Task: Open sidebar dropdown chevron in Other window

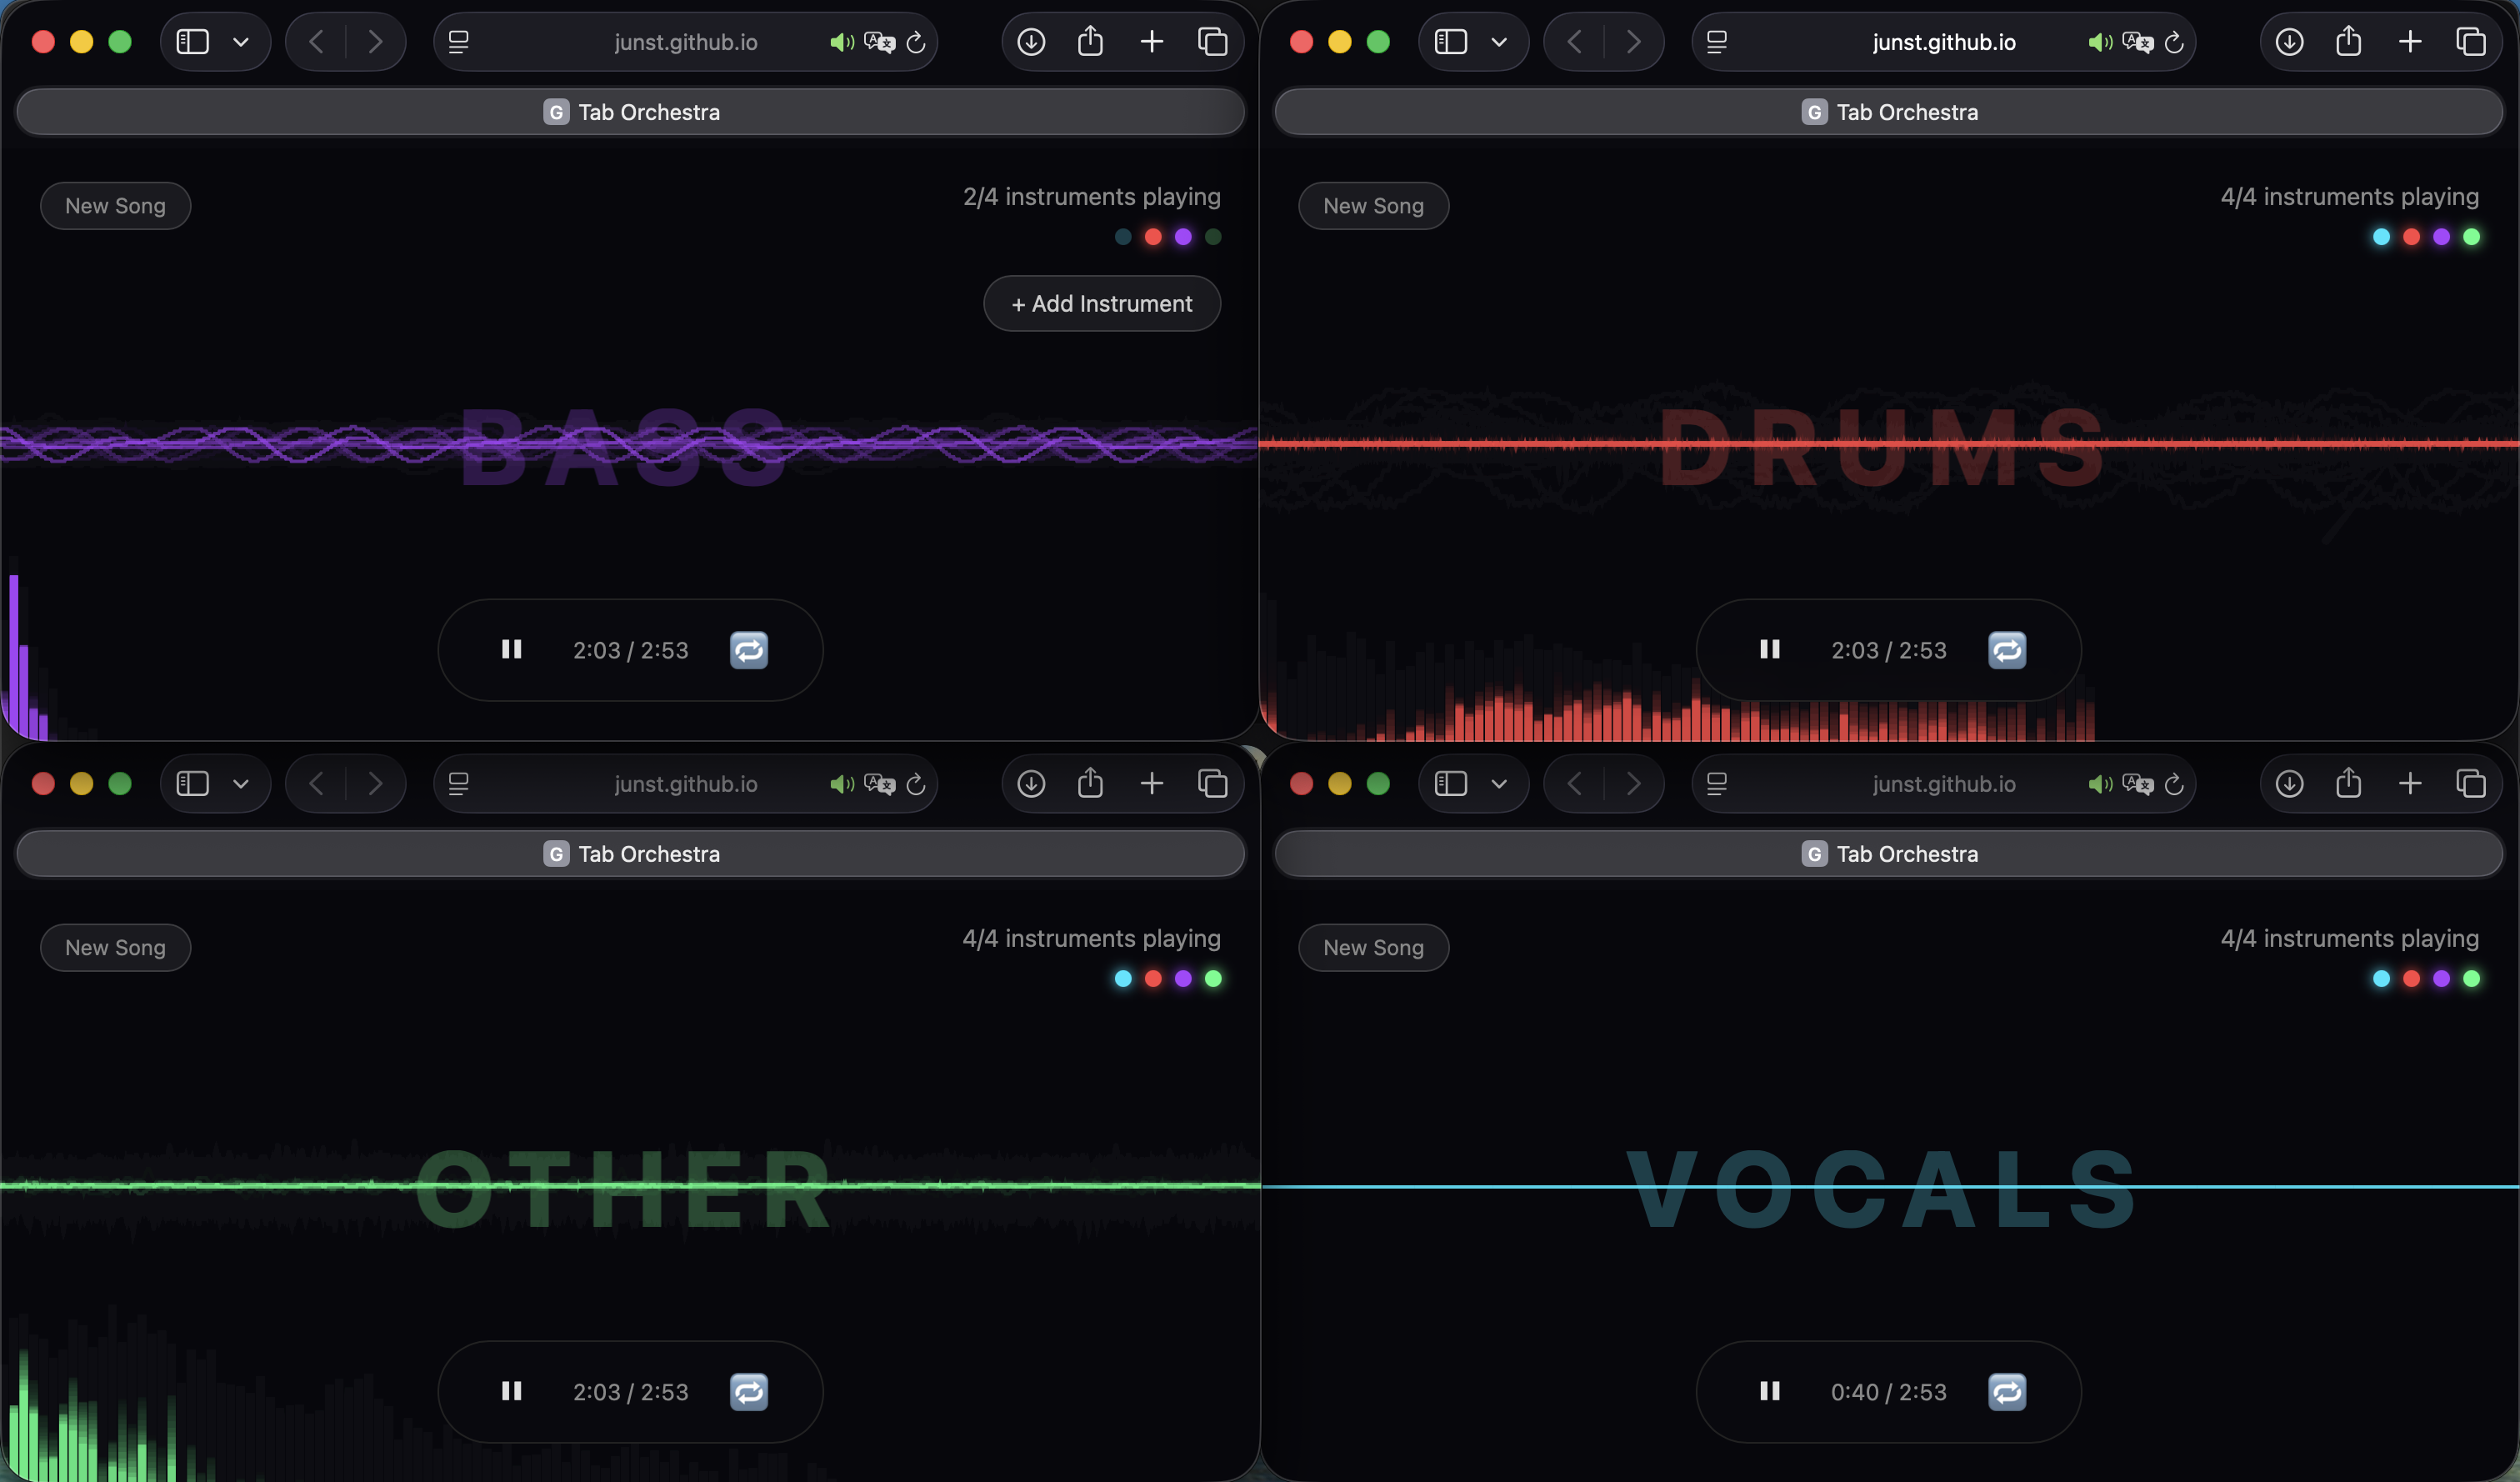Action: click(241, 784)
